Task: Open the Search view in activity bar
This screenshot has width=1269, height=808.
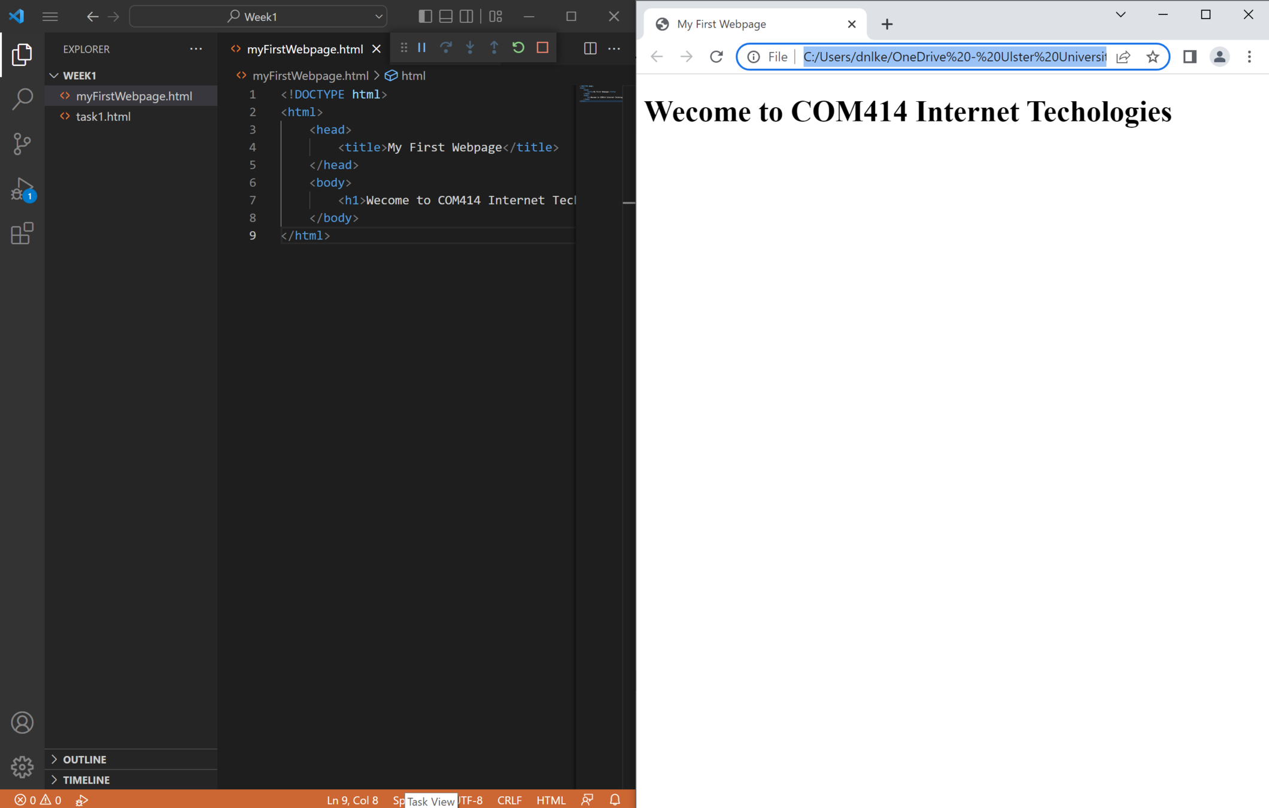Action: tap(22, 99)
